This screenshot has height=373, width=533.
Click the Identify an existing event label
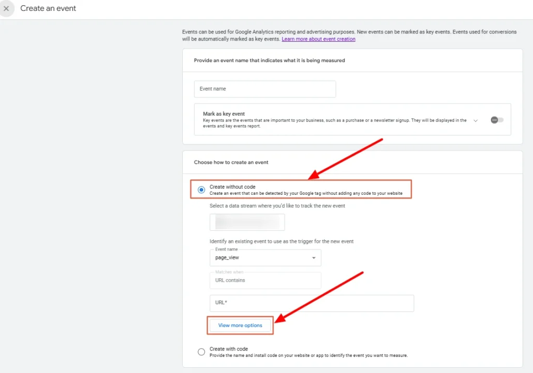coord(282,241)
